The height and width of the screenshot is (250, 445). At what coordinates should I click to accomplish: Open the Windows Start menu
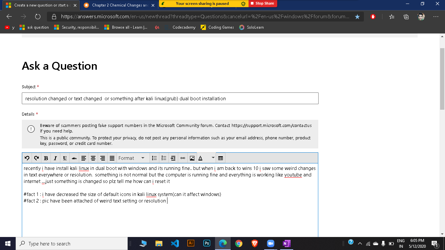coord(8,243)
